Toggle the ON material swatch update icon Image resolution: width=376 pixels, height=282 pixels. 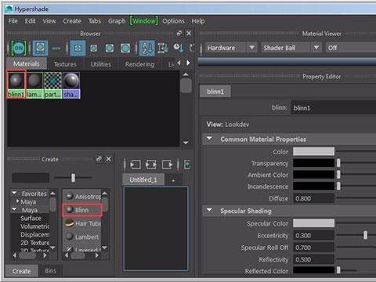click(x=19, y=49)
